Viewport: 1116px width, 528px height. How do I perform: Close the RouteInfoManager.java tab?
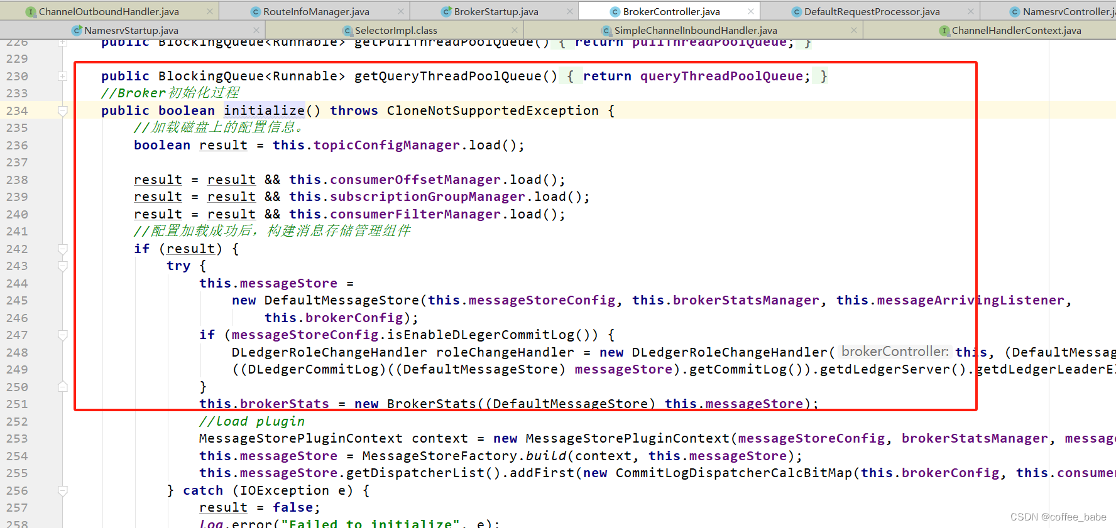pos(401,11)
